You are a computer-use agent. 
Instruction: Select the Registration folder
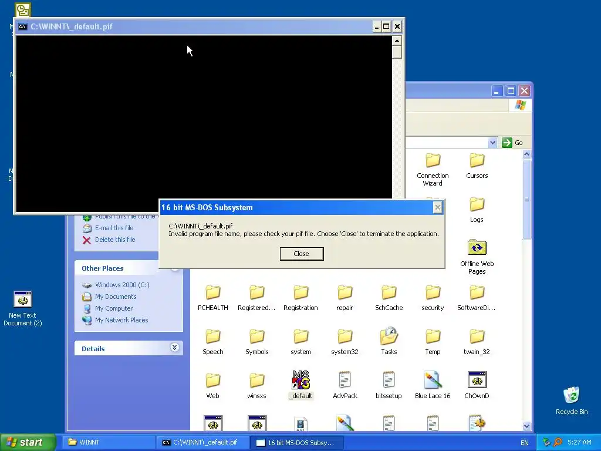301,298
